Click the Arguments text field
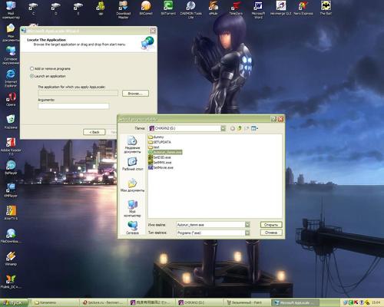The height and width of the screenshot is (307, 384). (x=74, y=106)
